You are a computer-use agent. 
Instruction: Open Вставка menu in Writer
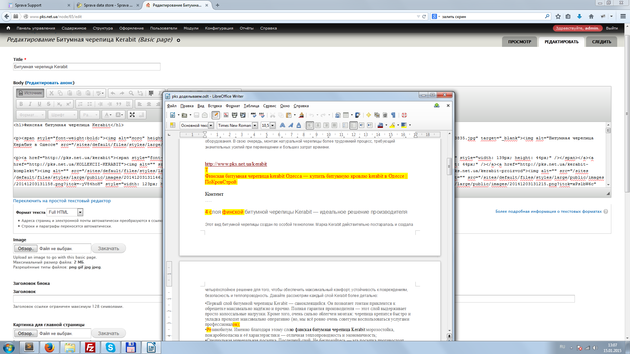[215, 106]
